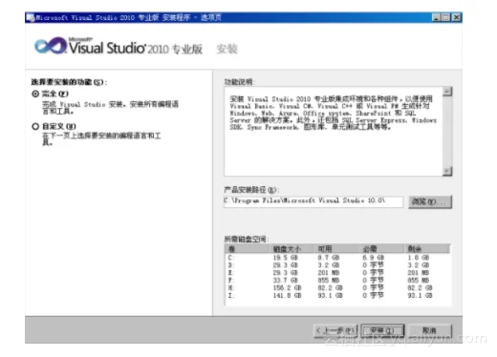Click the 产品安装路径 label
The height and width of the screenshot is (357, 497).
point(251,190)
